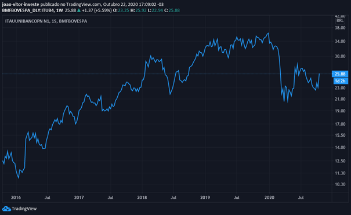
Task: Click the Jul label between 2019 and 2020
Action: 237,198
